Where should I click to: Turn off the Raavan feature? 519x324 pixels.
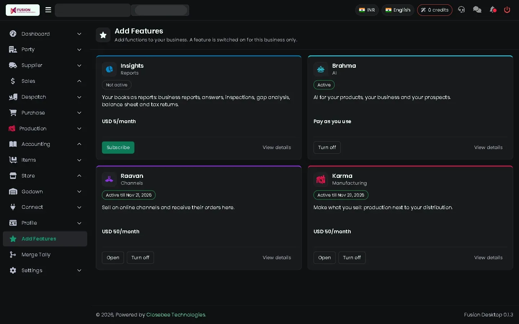tap(140, 258)
